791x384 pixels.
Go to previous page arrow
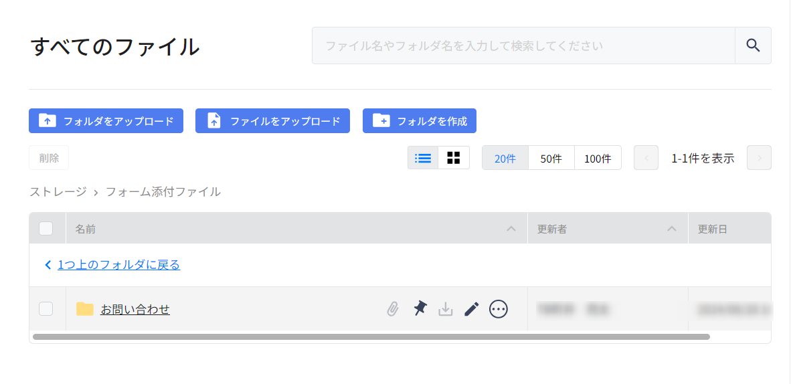click(x=646, y=158)
